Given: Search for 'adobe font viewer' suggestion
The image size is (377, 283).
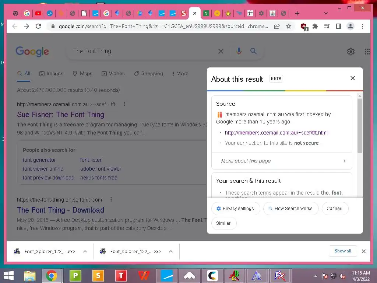Looking at the screenshot, I should [101, 169].
